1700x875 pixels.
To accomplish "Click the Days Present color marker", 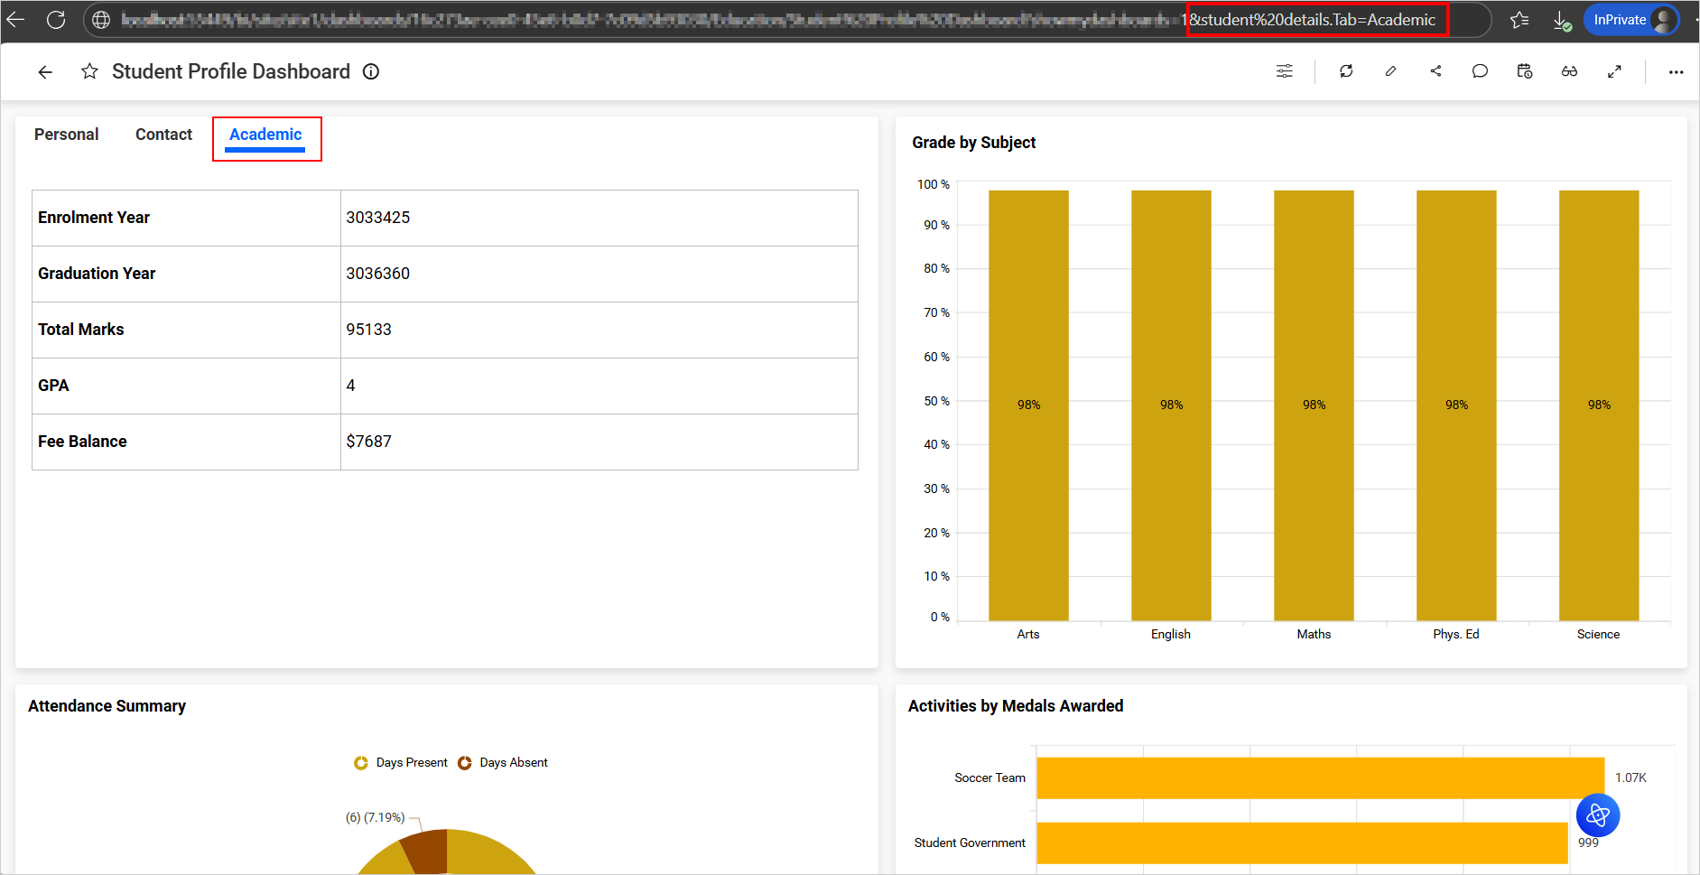I will (x=361, y=762).
